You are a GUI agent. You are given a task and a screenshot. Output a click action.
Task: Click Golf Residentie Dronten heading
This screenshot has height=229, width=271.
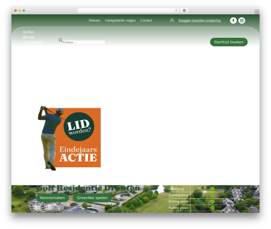[x=88, y=188]
